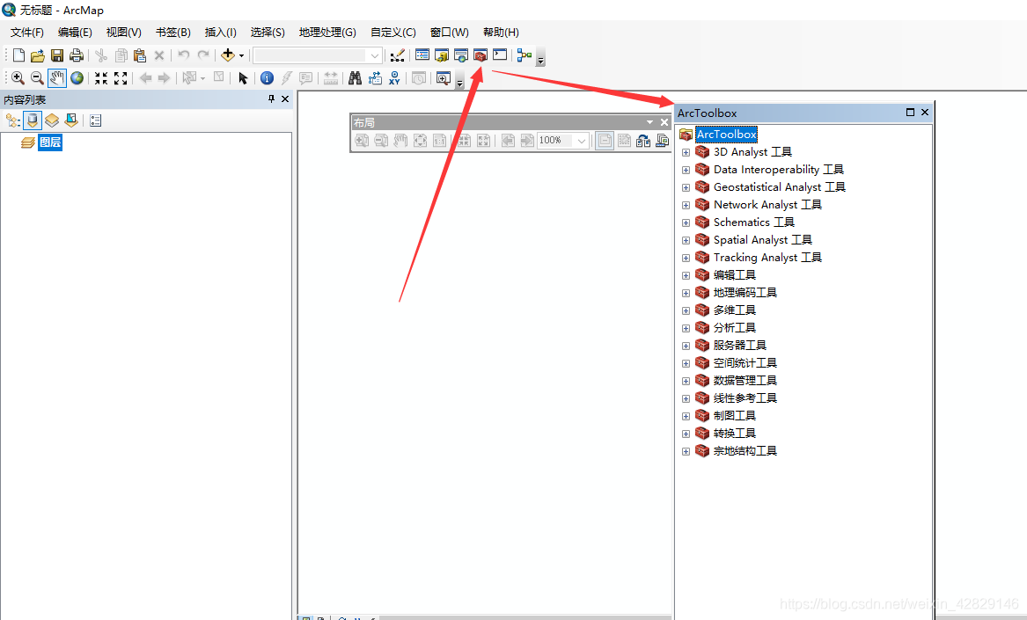Close the 布局 floating toolbar
Screen dimensions: 1027x620
click(664, 122)
